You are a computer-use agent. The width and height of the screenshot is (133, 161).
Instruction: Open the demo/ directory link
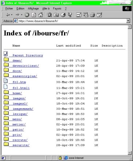click(17, 60)
